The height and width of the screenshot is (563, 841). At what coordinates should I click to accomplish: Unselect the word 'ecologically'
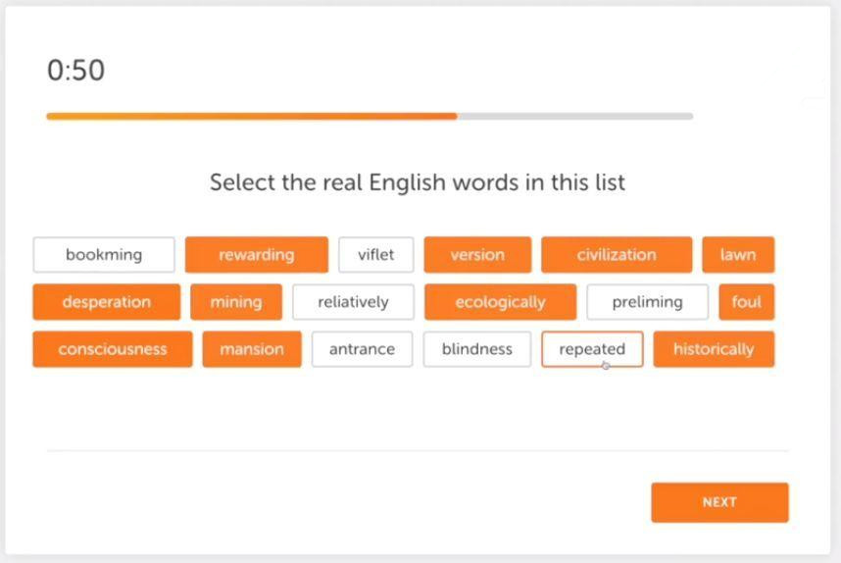[500, 302]
